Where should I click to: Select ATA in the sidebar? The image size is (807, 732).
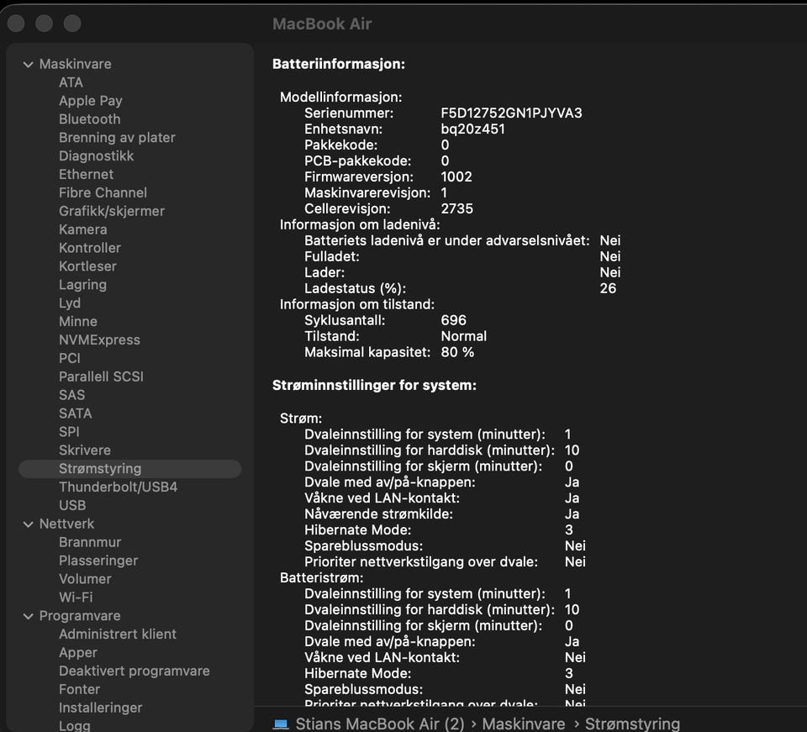click(71, 82)
